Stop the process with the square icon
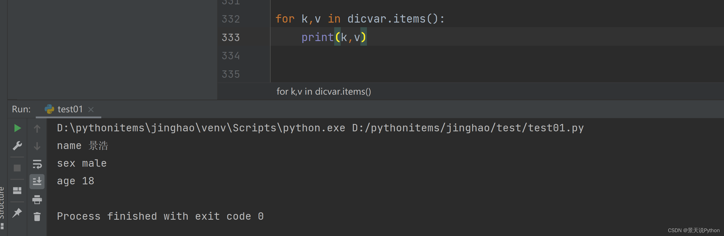The image size is (724, 236). point(17,168)
